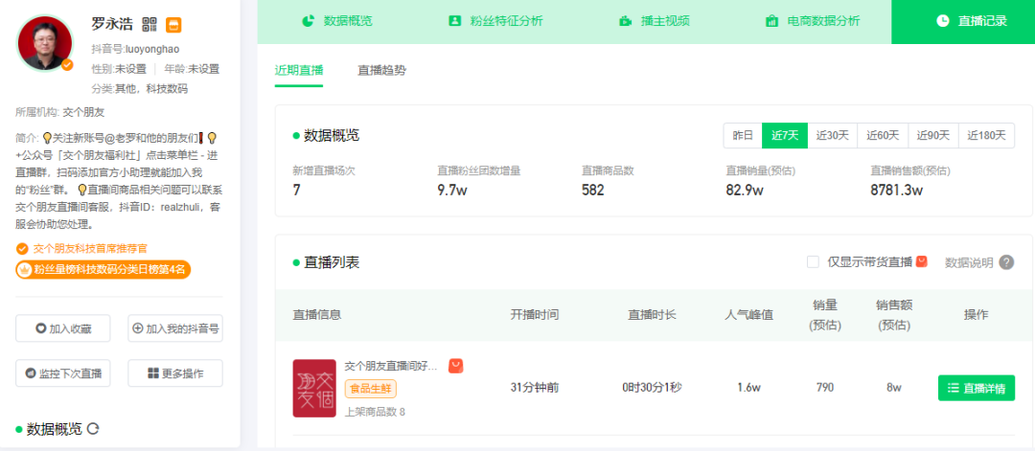1035x451 pixels.
Task: Click the 所属机构 交个朋友 line
Action: coord(60,112)
